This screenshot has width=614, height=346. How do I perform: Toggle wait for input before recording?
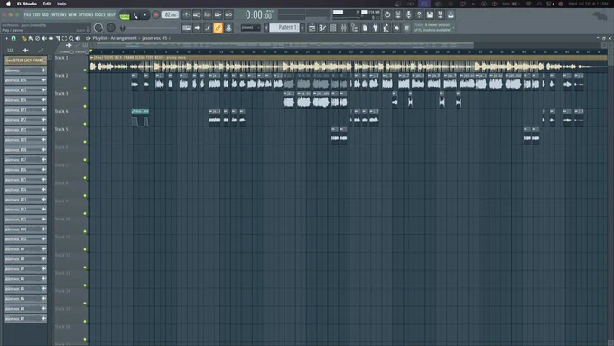(x=197, y=14)
